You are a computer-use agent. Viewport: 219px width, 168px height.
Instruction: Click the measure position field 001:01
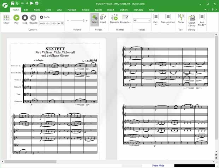46,24
